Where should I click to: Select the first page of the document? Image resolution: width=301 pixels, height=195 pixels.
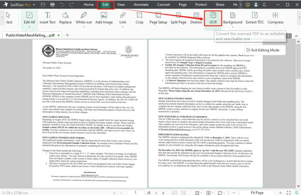click(x=90, y=114)
